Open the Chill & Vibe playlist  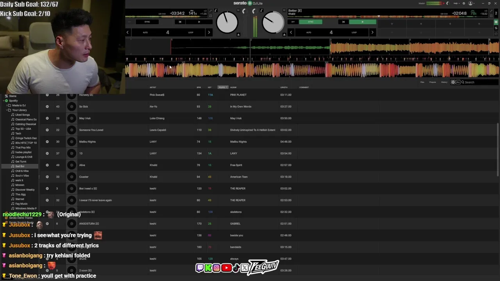[22, 171]
